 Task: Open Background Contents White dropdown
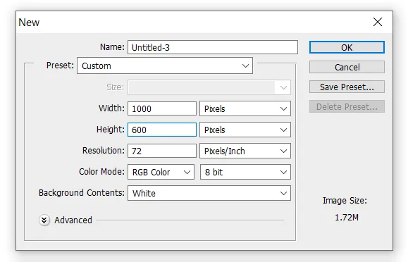click(209, 193)
